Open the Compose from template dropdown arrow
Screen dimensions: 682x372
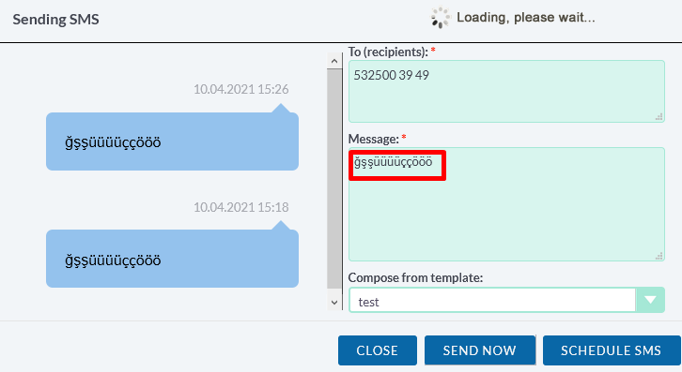tap(650, 300)
